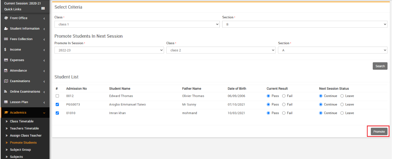Expand the Lesson Plan menu arrow

click(x=44, y=102)
